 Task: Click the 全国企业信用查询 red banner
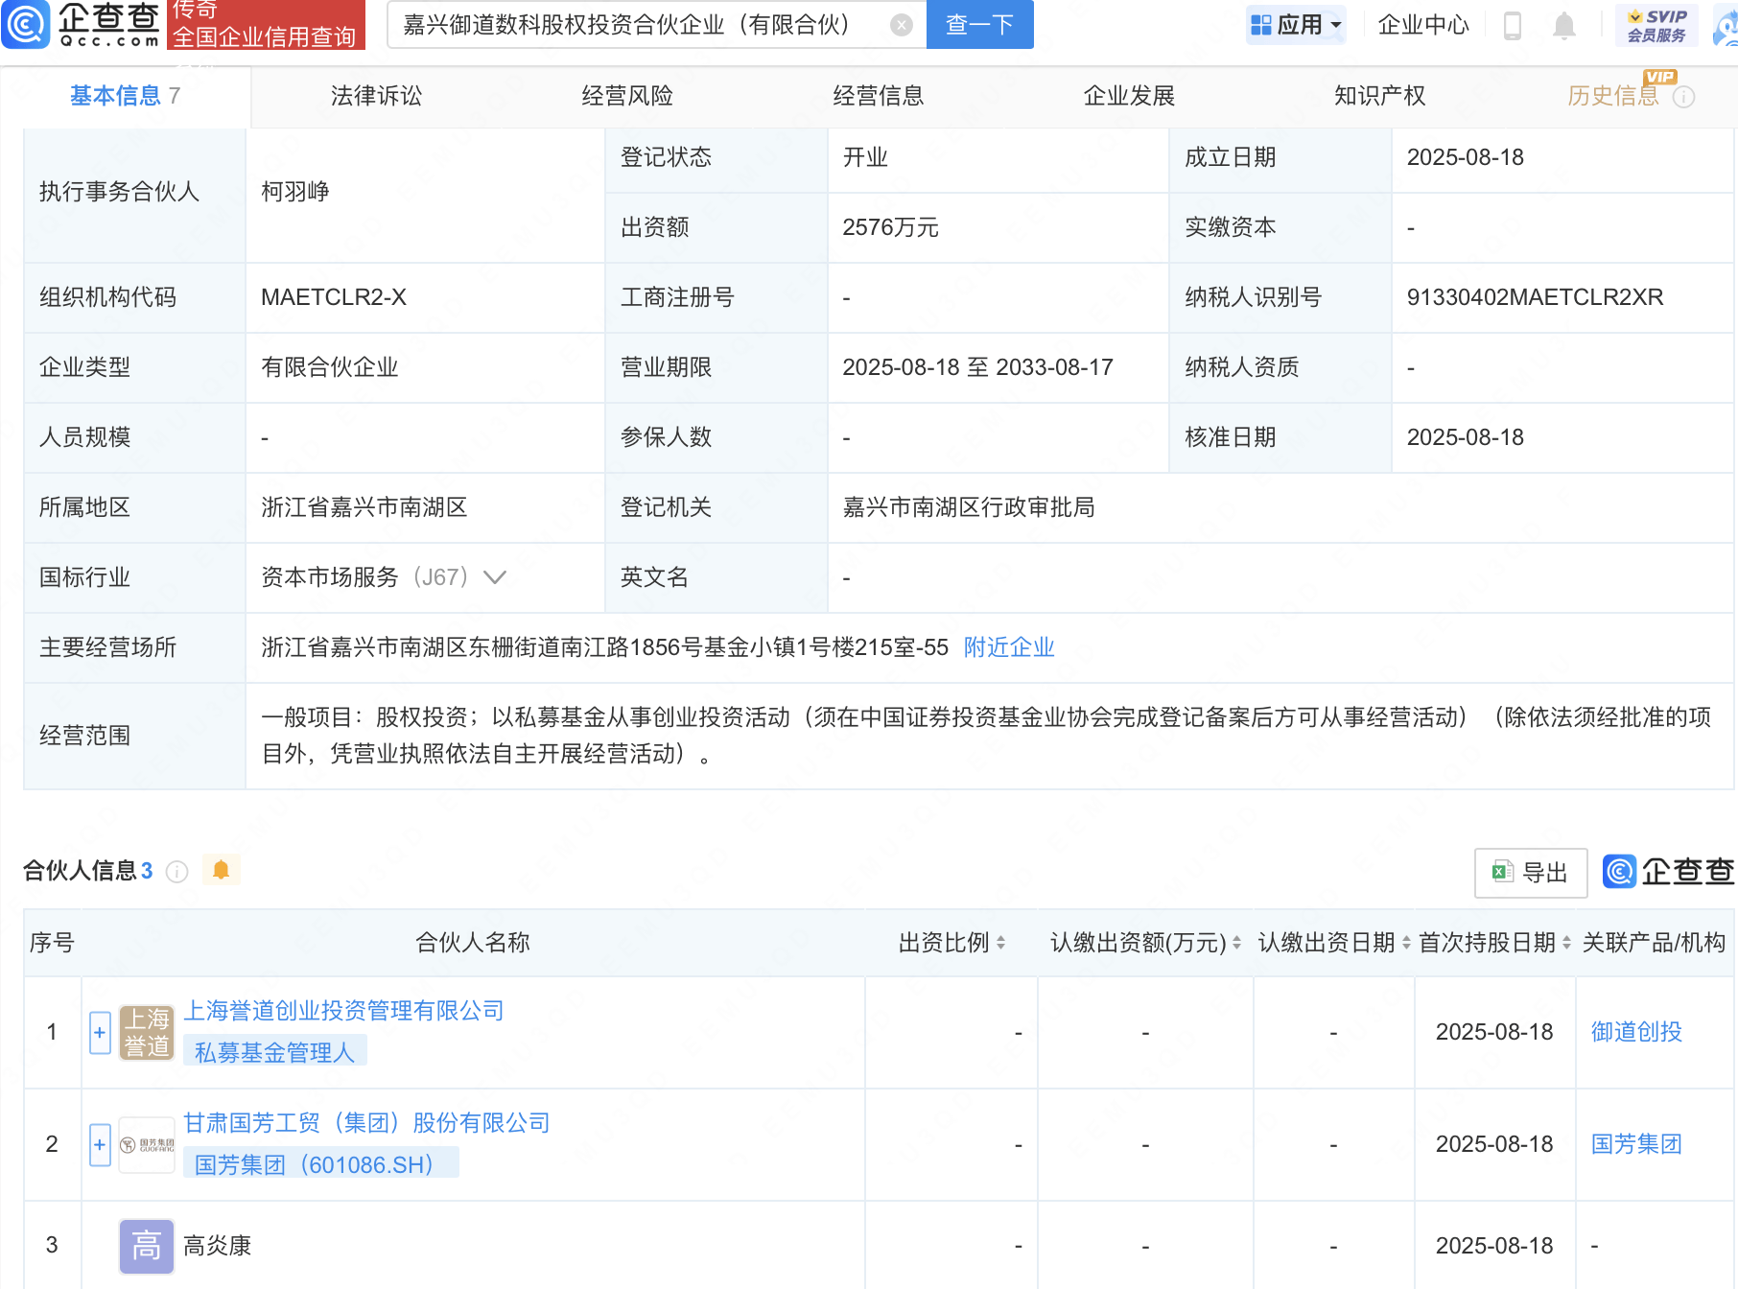[x=266, y=25]
